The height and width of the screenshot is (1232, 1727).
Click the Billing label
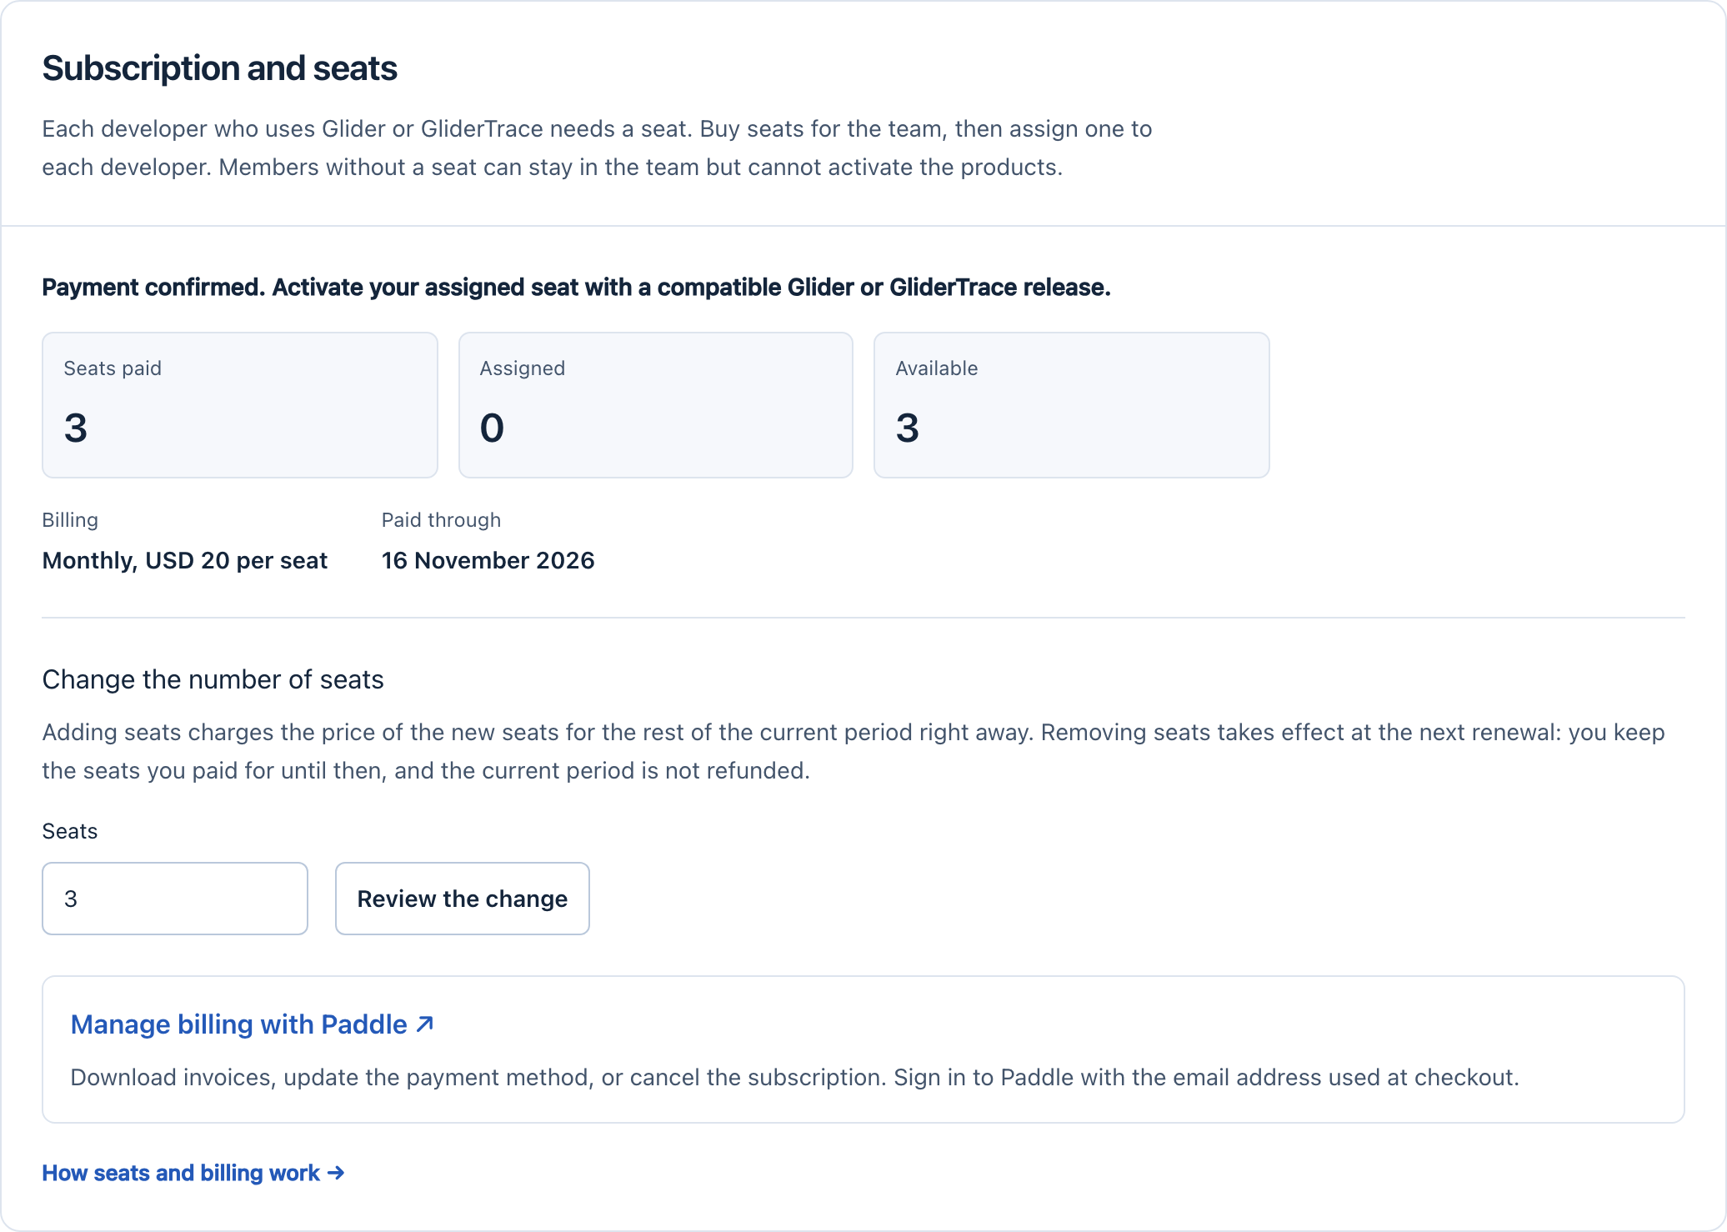point(70,520)
